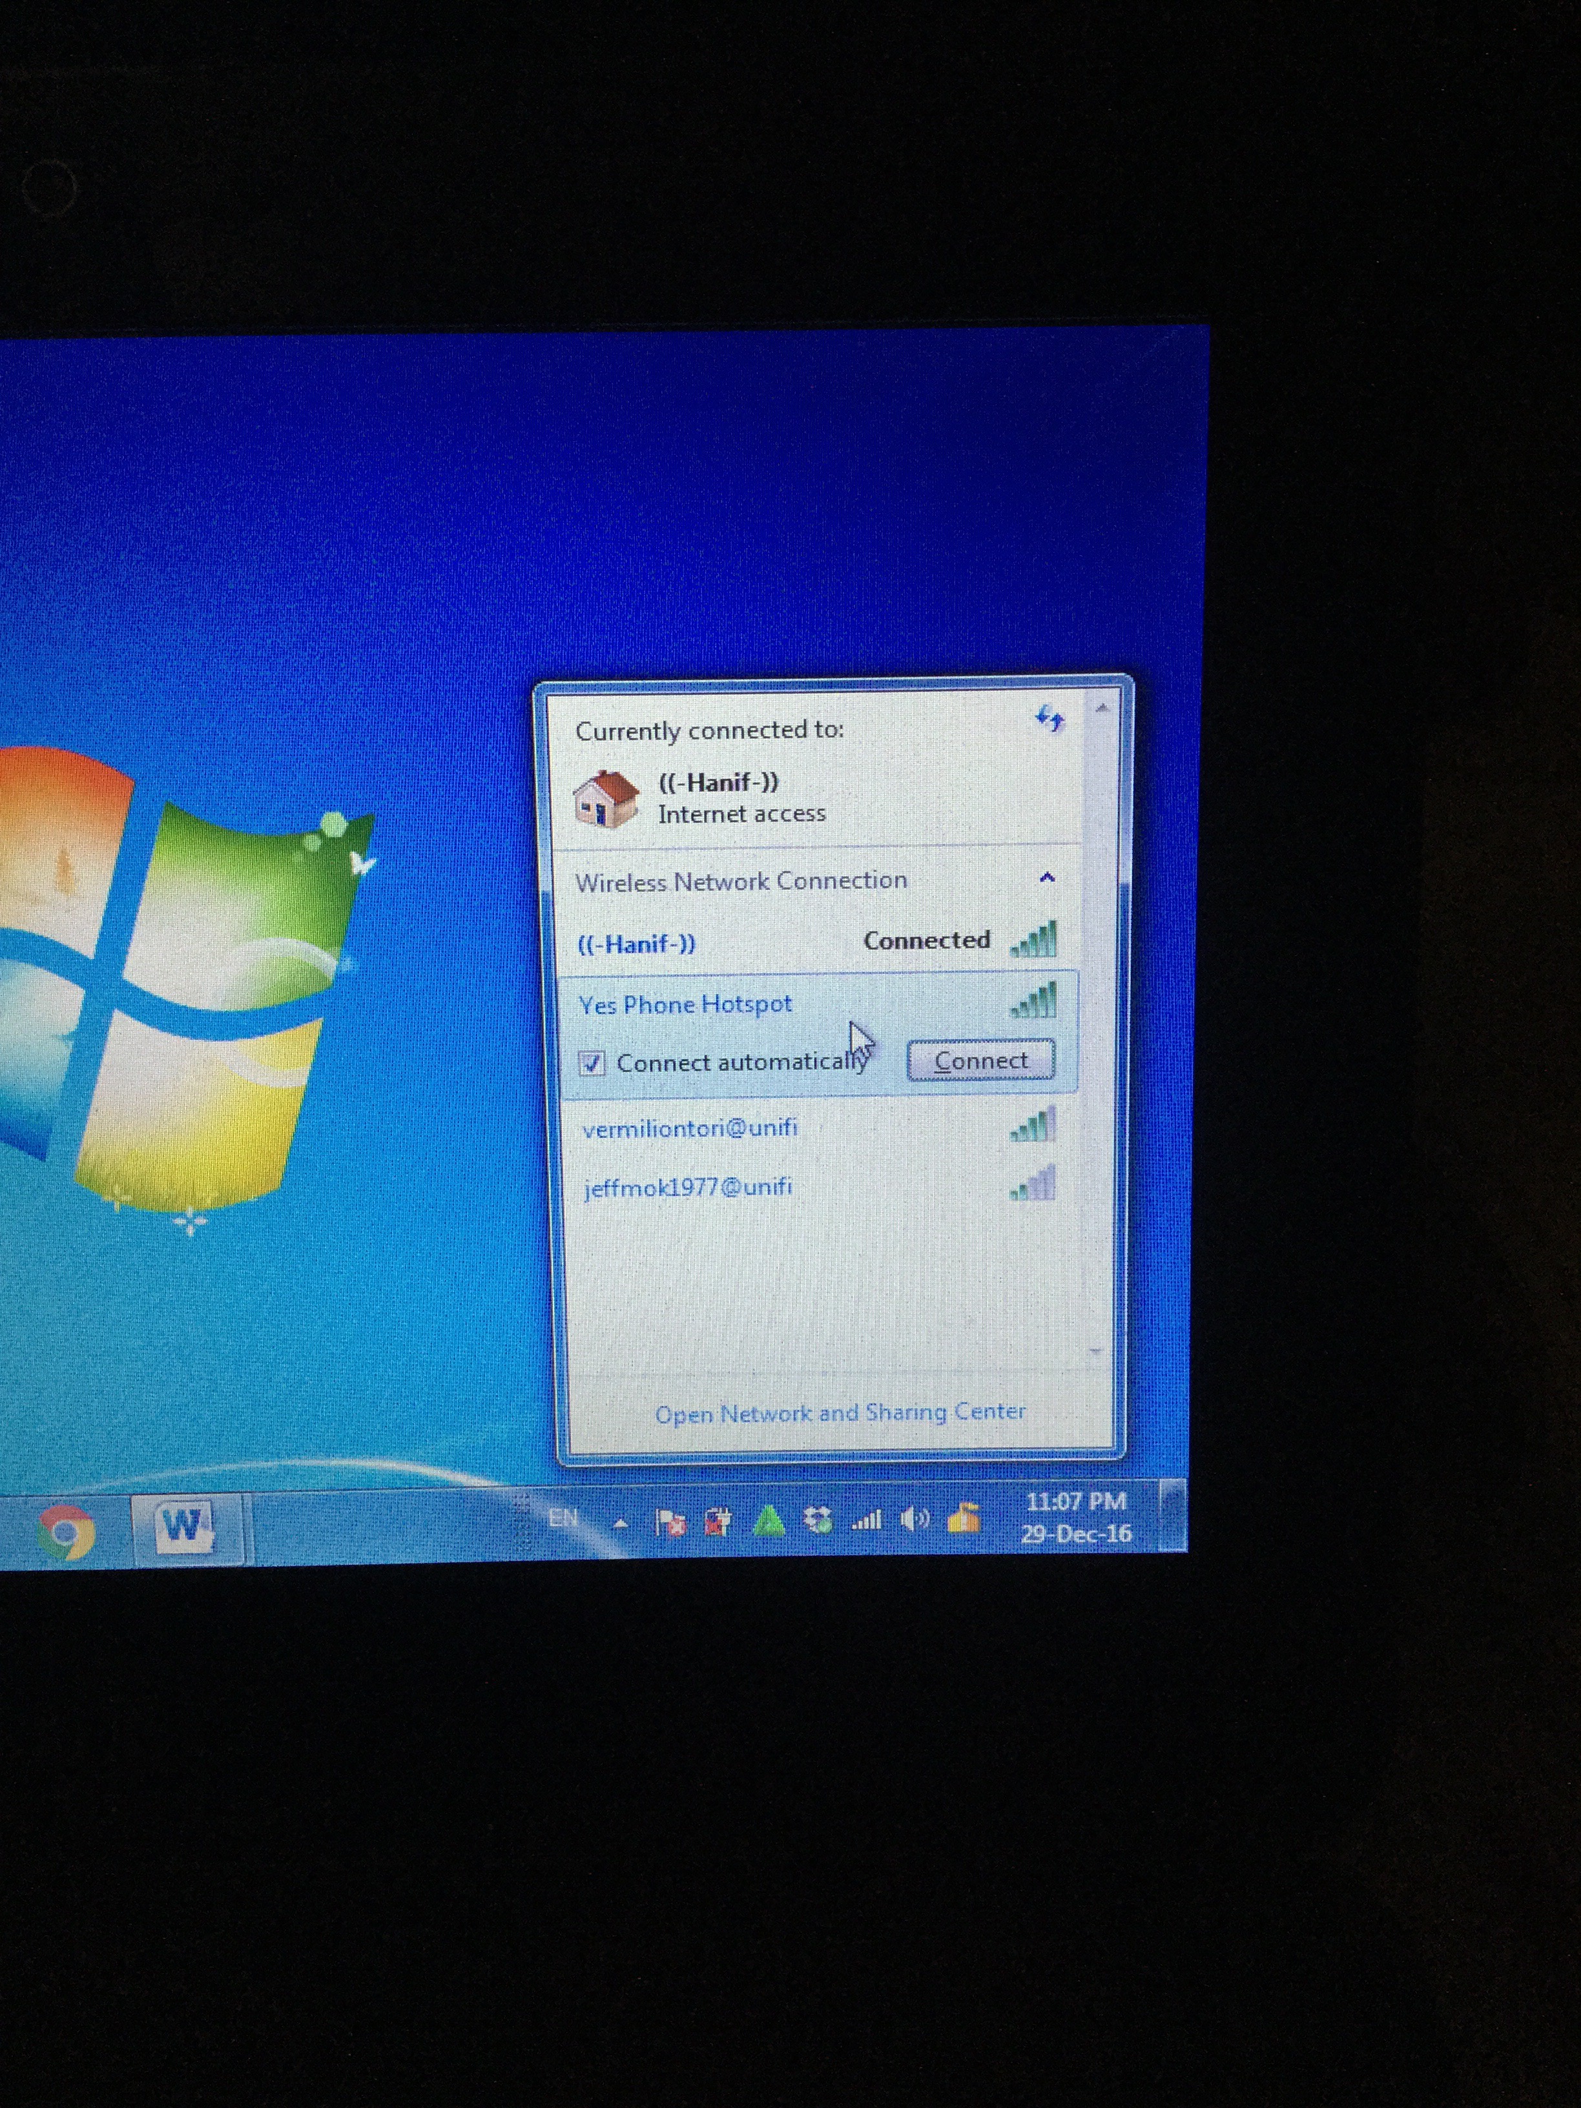Viewport: 1581px width, 2108px height.
Task: Select the vermiliontori@unifi network
Action: (690, 1128)
